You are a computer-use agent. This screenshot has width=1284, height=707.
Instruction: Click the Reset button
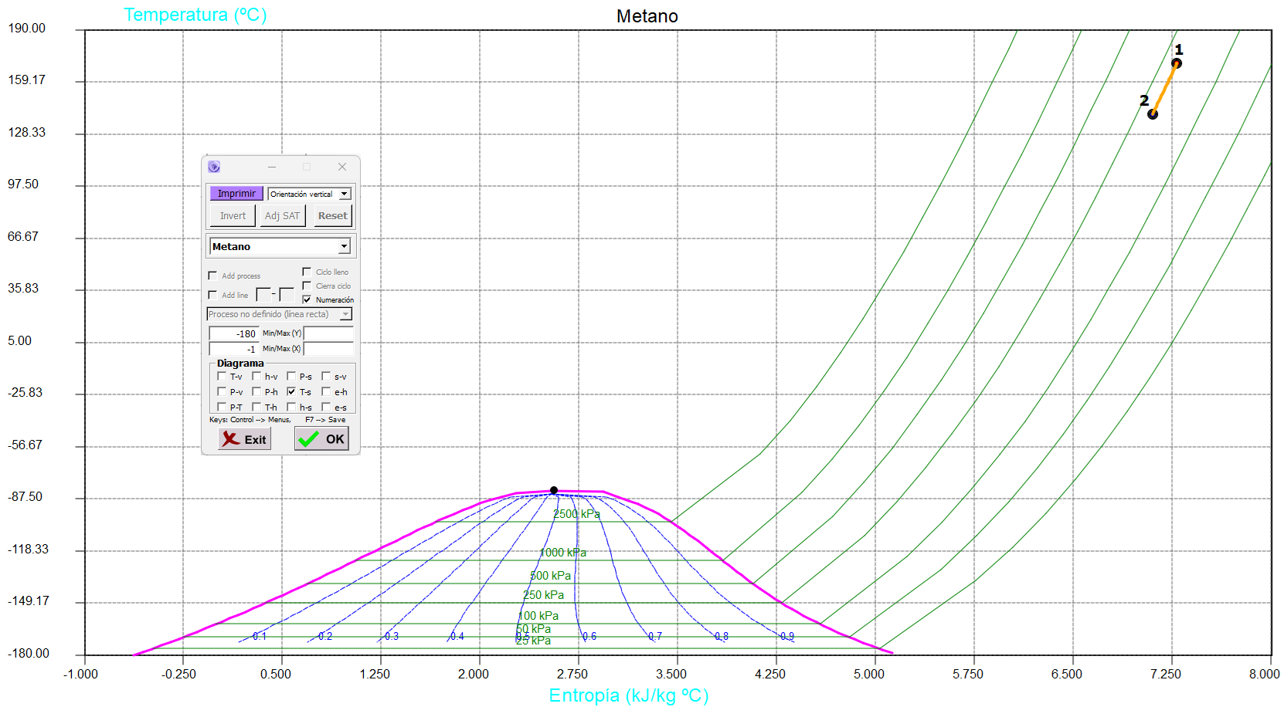pos(332,216)
